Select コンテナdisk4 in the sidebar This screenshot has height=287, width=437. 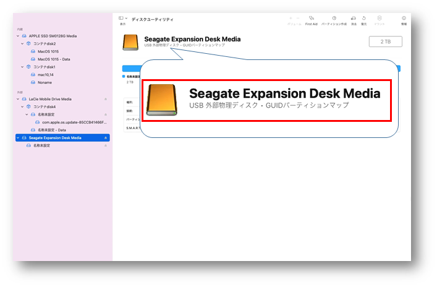click(x=45, y=107)
